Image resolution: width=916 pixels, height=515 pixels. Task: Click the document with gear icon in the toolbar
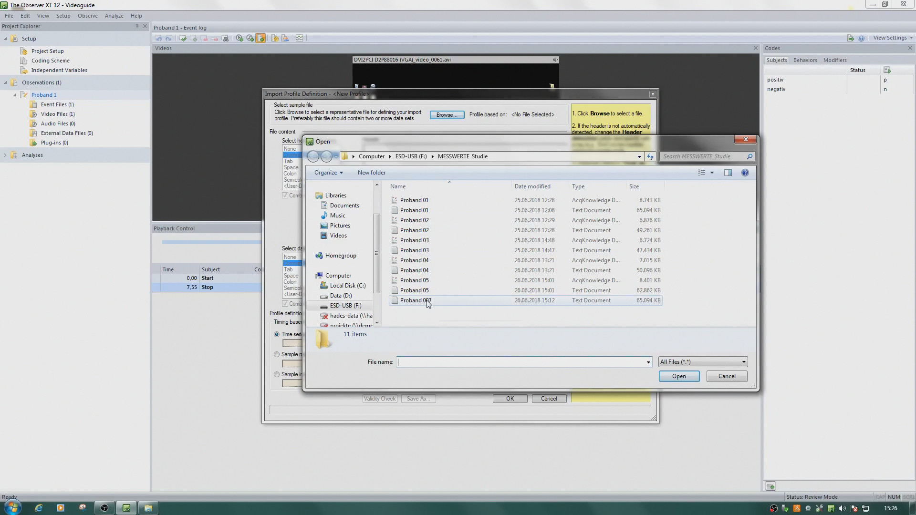coord(275,38)
